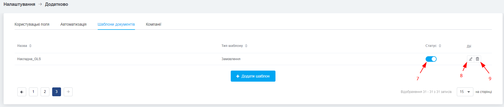Screen dimensions: 504x107
Task: Open the Автоматизація tab
Action: point(73,24)
